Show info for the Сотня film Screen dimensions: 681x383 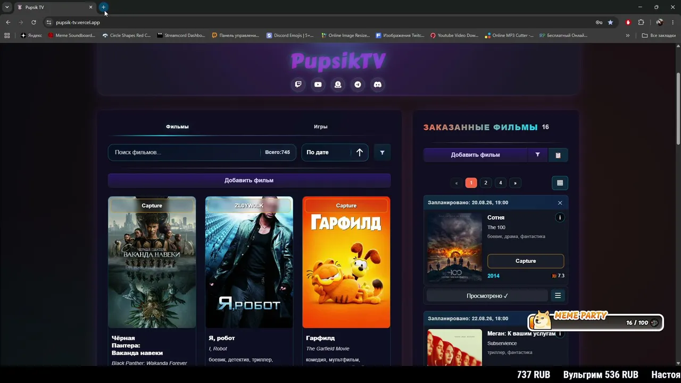[560, 218]
